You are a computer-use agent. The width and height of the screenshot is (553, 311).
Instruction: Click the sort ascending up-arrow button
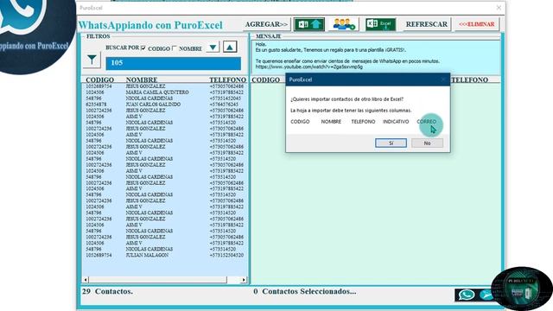230,48
